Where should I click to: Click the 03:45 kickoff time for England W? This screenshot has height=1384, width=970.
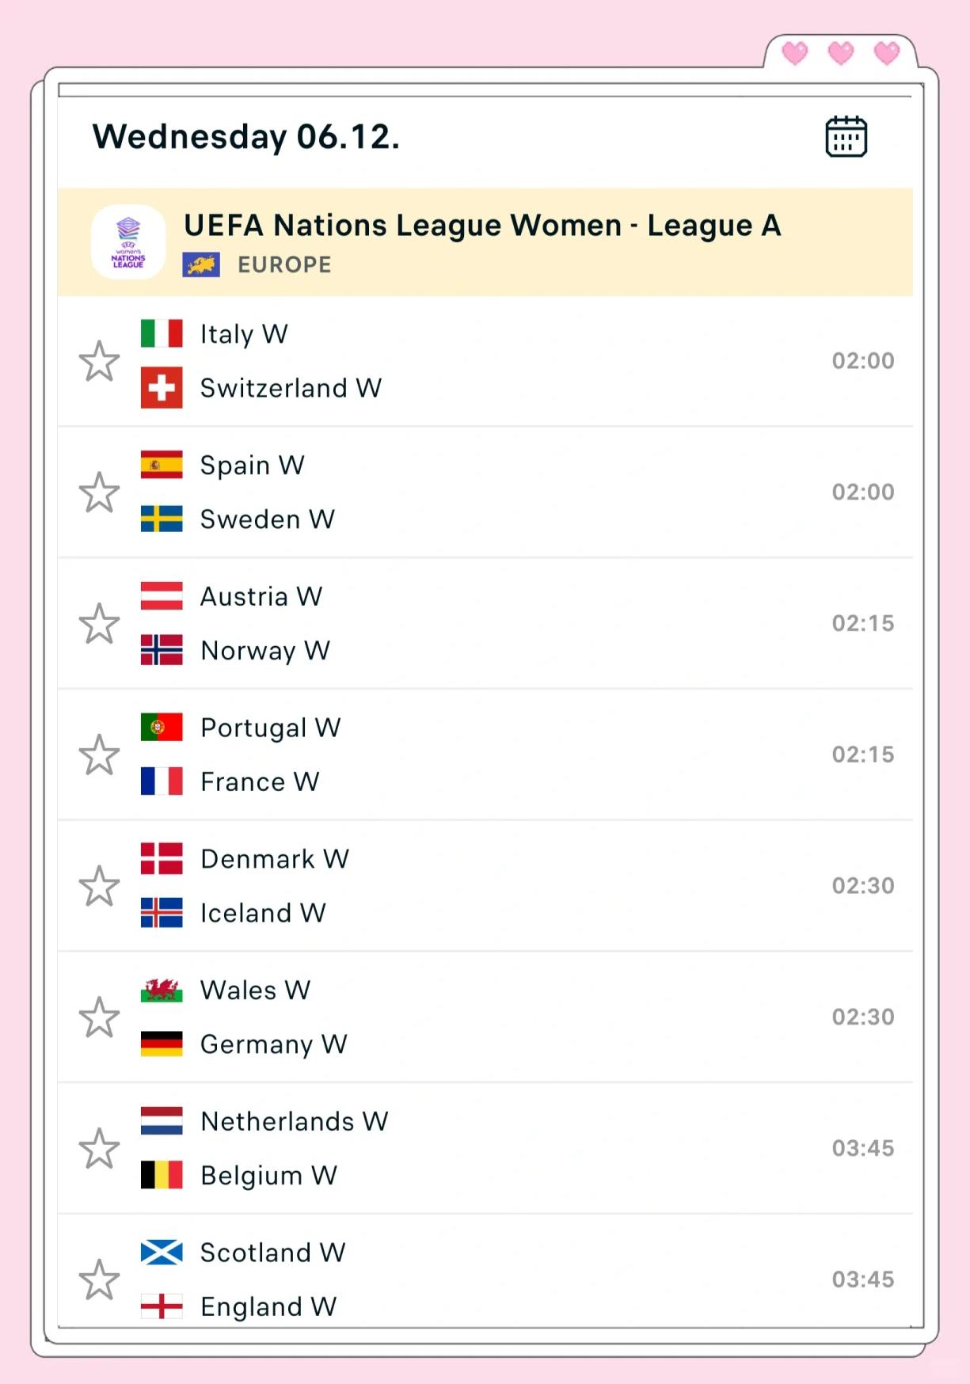point(862,1279)
